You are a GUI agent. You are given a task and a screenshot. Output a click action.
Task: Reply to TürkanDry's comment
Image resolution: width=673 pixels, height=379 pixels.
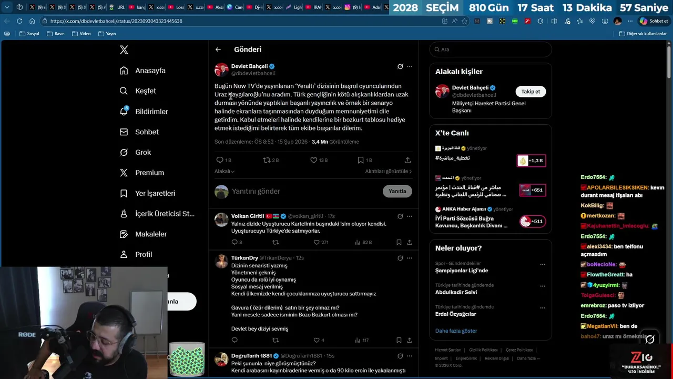[x=234, y=340]
